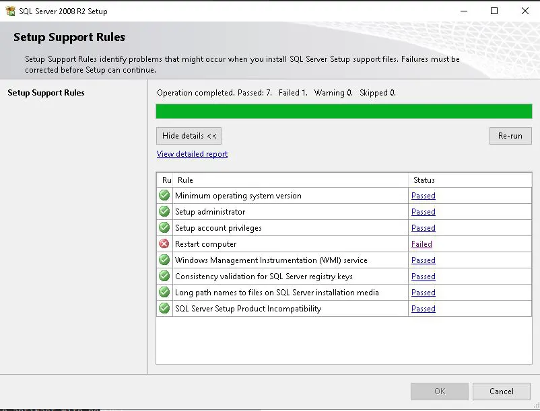This screenshot has width=540, height=411.
Task: Maximize the SQL Server Setup window
Action: (494, 11)
